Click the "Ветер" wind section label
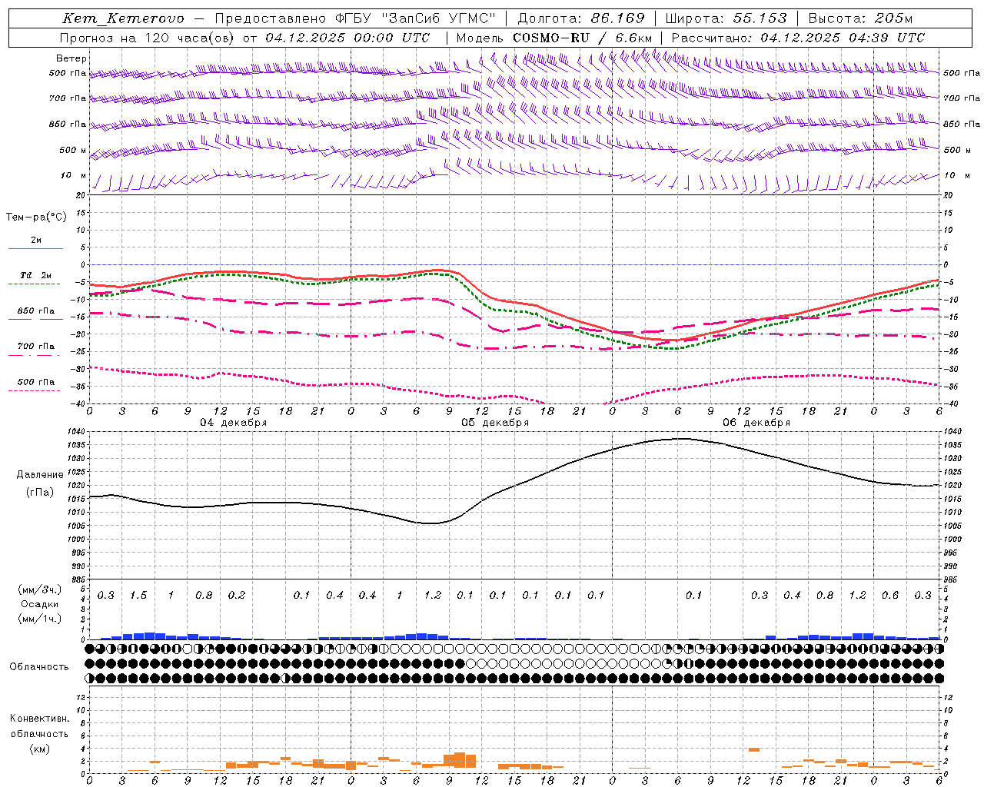This screenshot has height=787, width=984. point(71,58)
